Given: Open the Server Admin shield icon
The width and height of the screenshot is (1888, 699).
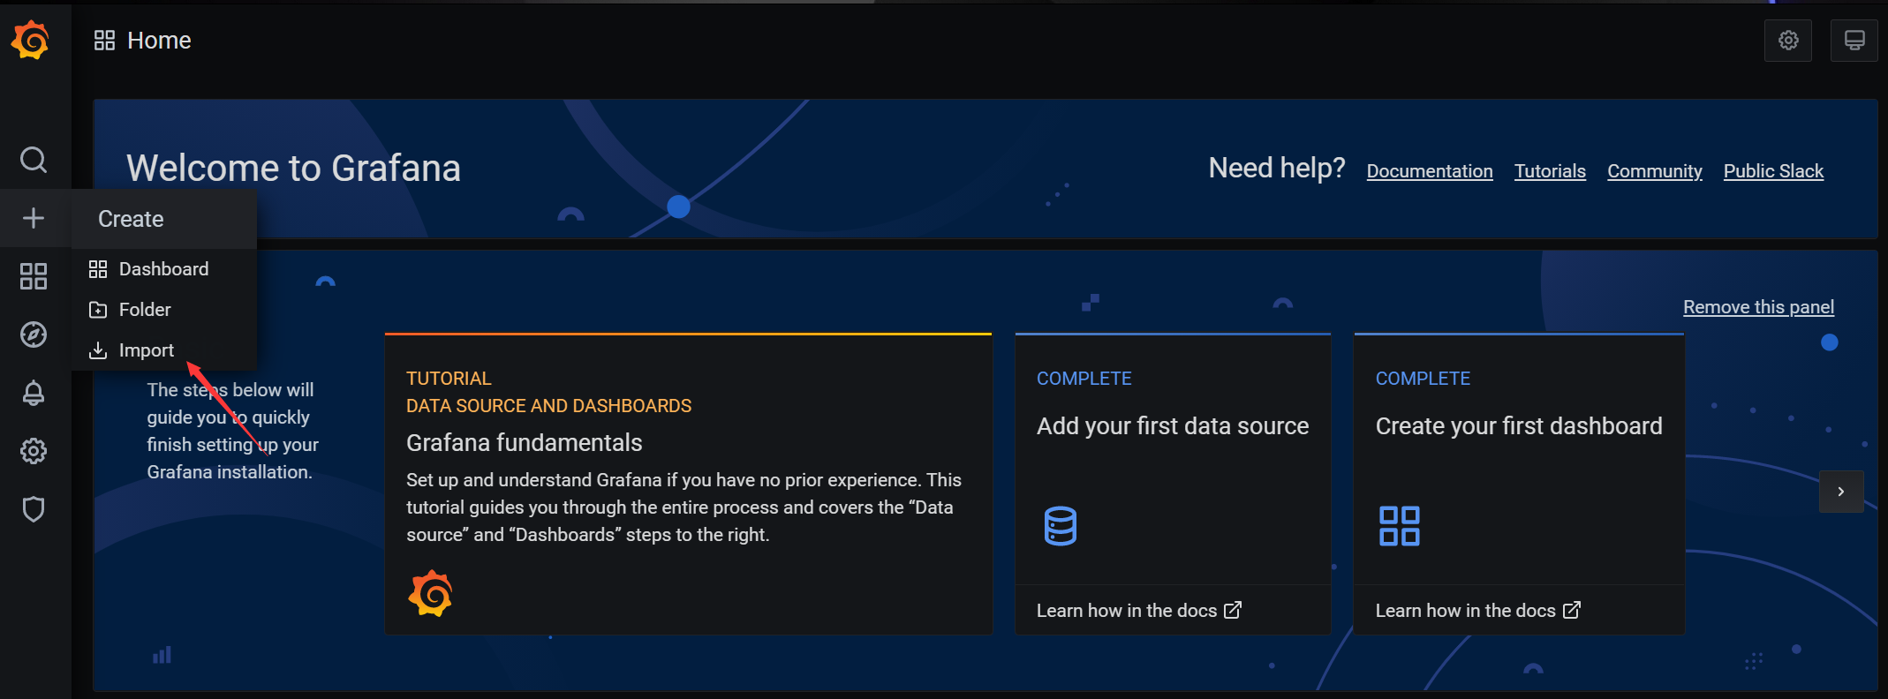Looking at the screenshot, I should click(x=34, y=509).
